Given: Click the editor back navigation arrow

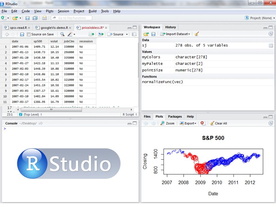Looking at the screenshot, I should pos(7,34).
